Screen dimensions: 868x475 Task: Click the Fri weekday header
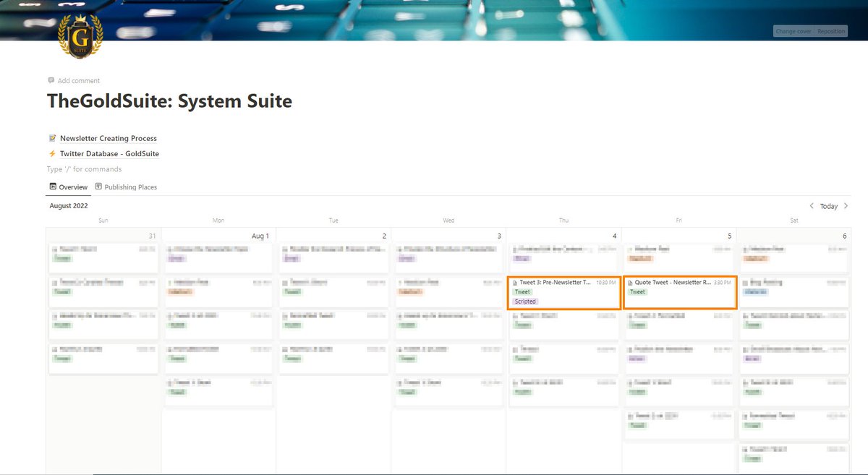point(678,220)
